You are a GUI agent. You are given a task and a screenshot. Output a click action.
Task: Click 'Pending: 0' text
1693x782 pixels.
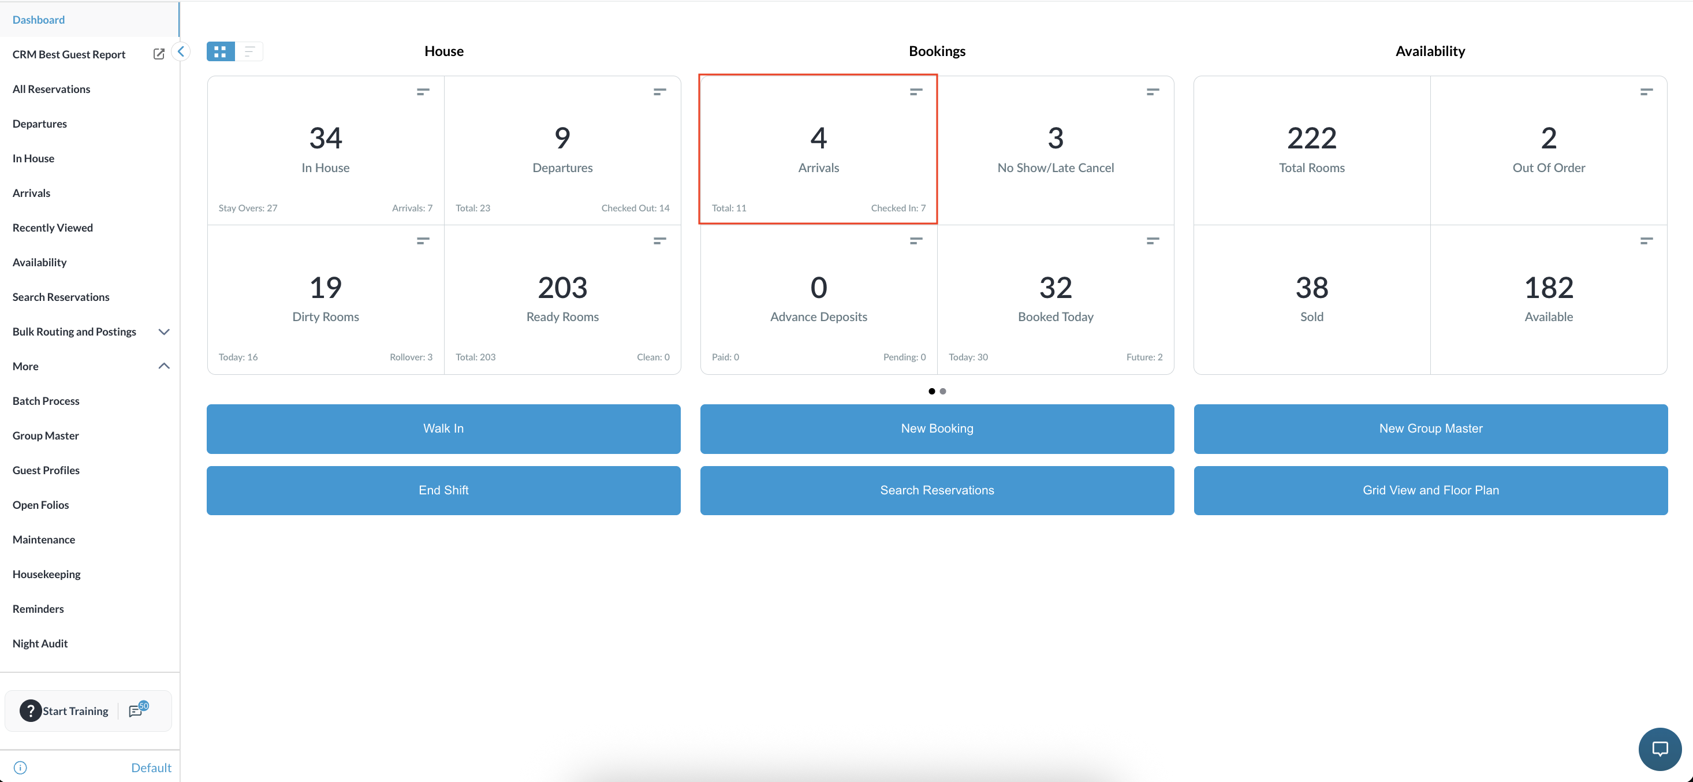click(x=904, y=358)
